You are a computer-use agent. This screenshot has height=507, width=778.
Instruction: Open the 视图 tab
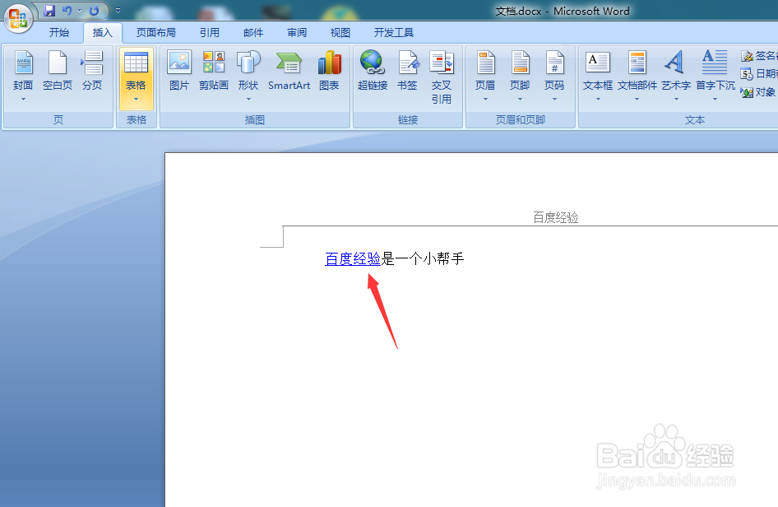340,33
